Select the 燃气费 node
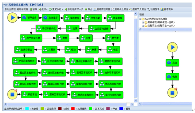Image resolution: width=195 pixels, height=113 pixels. pyautogui.click(x=113, y=38)
